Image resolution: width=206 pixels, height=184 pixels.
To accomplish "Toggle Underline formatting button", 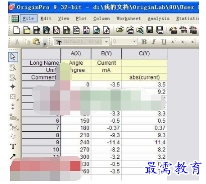I will [164, 42].
